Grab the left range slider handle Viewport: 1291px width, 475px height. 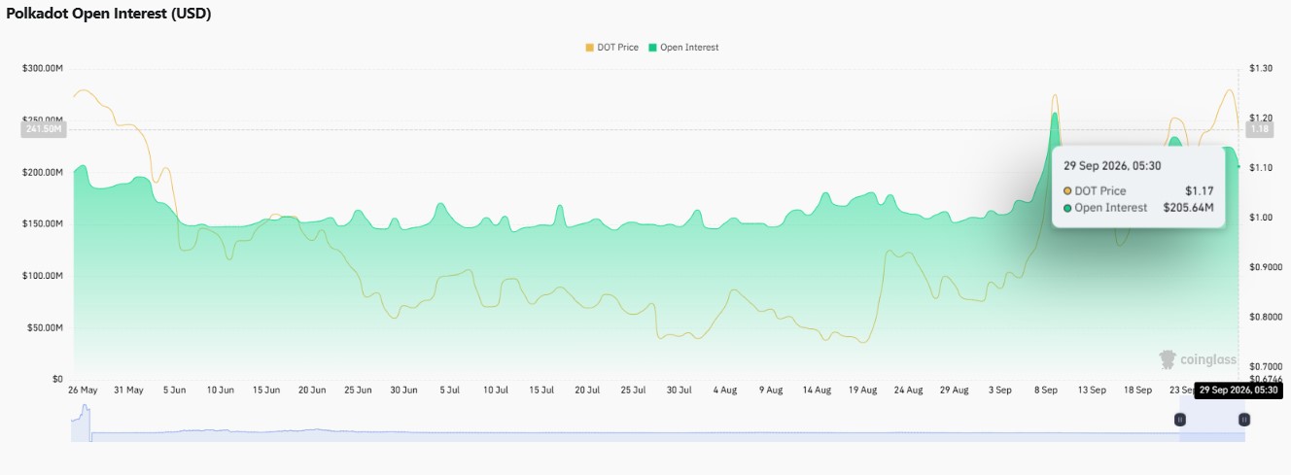coord(1179,420)
